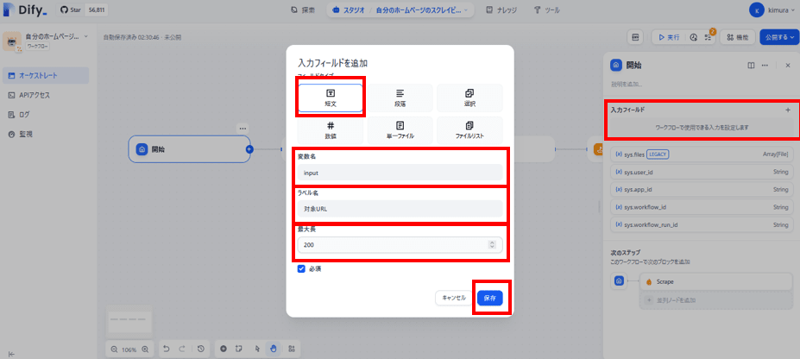Viewport: 800px width, 359px height.
Task: Add an input field with plus icon
Action: coord(788,110)
